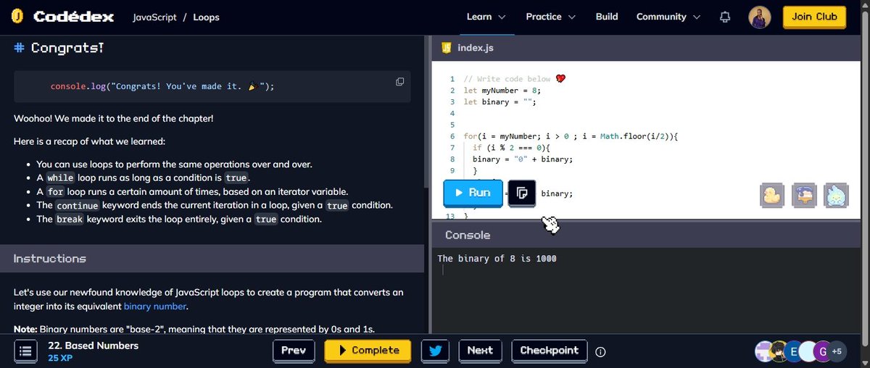The image size is (870, 368).
Task: Expand the Learn dropdown menu
Action: (486, 17)
